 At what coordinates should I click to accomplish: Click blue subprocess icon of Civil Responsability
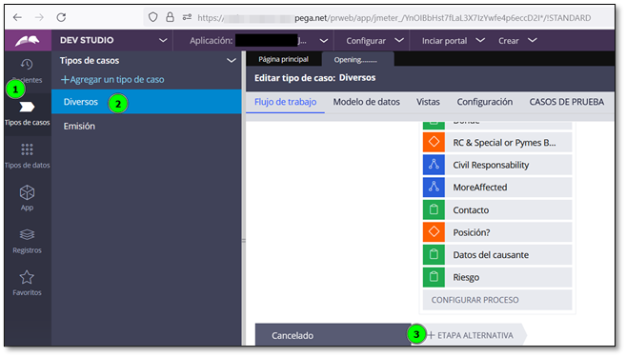point(434,165)
